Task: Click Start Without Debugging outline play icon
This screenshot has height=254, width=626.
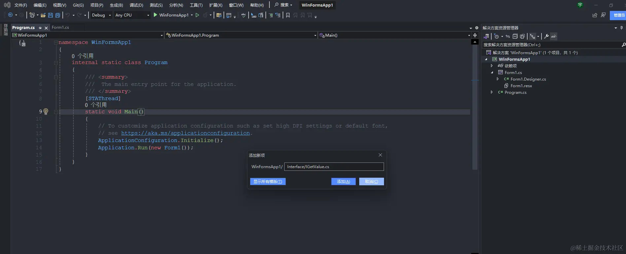Action: click(197, 15)
